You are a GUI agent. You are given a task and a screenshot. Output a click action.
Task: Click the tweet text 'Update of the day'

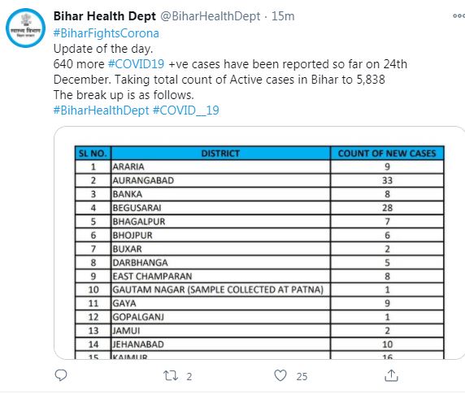pos(103,49)
